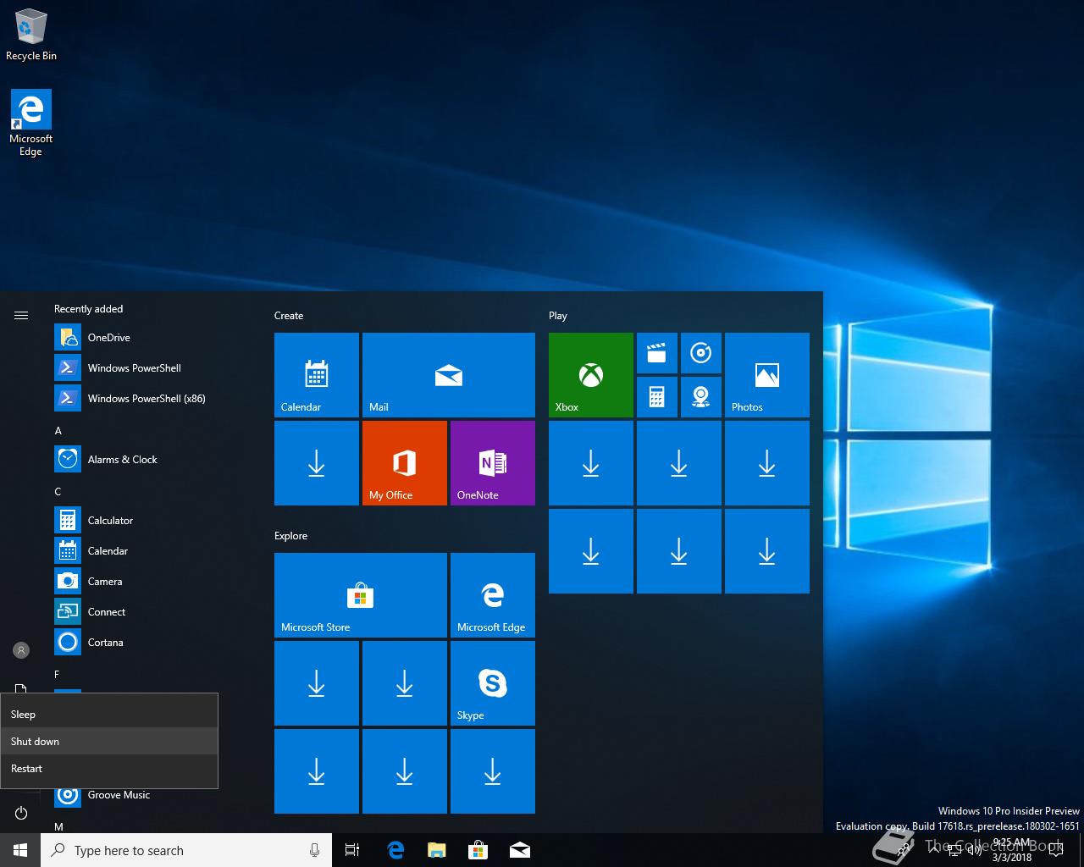Launch Windows PowerShell from the app list

(x=152, y=367)
